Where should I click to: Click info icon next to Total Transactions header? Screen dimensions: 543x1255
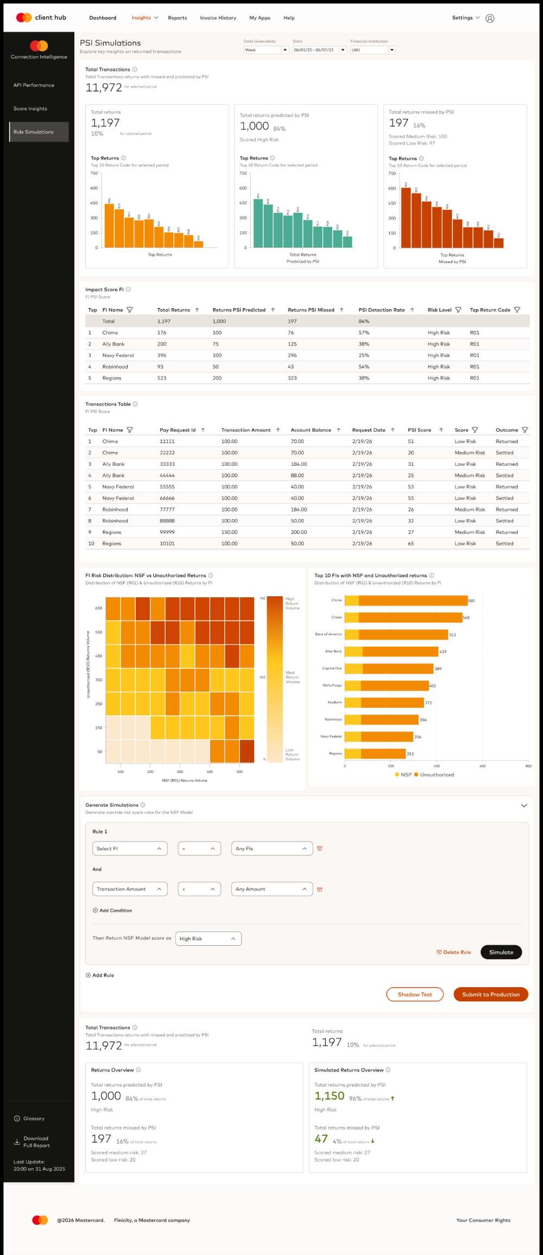pyautogui.click(x=135, y=70)
